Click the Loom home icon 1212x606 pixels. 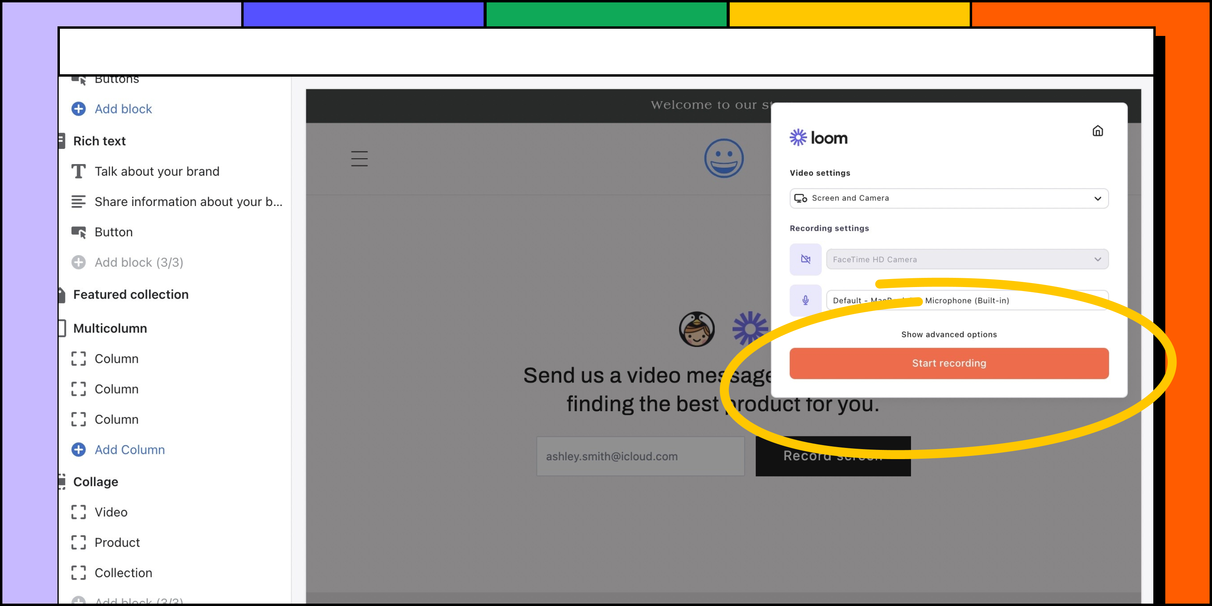[1097, 131]
